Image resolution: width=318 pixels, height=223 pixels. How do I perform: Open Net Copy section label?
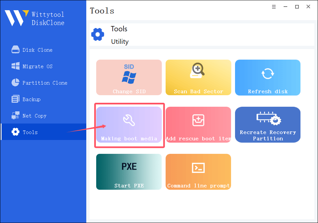click(x=34, y=116)
